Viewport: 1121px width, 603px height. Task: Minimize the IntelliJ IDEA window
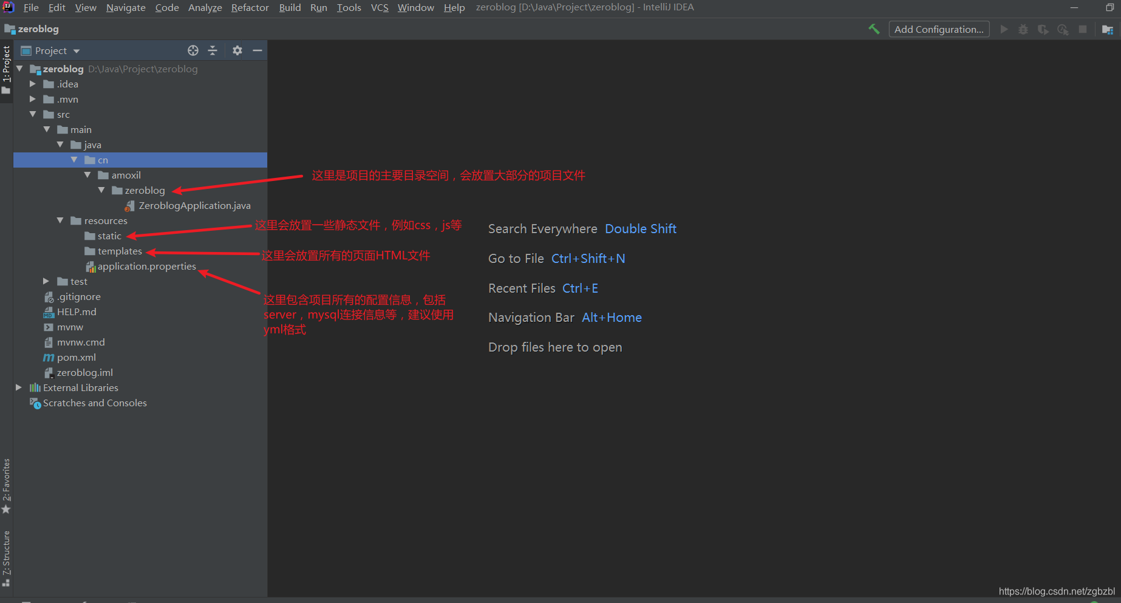(x=1074, y=7)
